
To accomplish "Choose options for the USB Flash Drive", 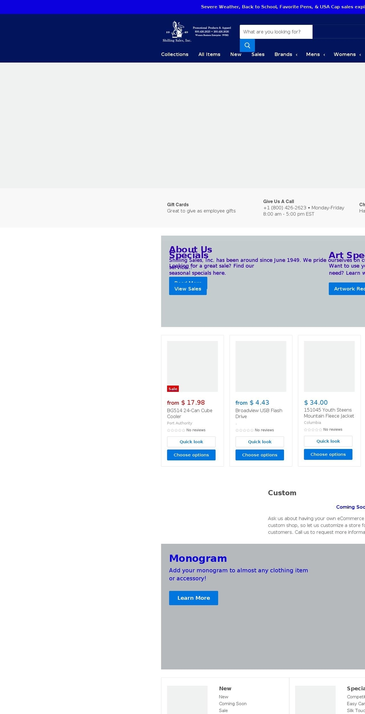I will point(260,455).
